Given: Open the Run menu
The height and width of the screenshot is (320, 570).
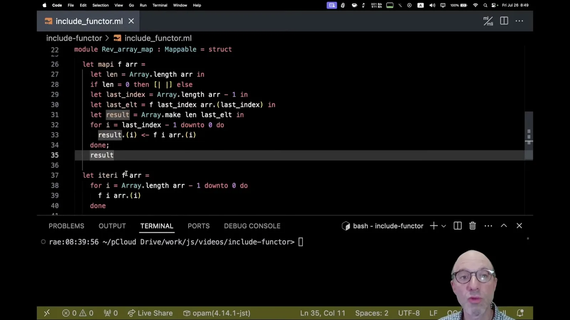Looking at the screenshot, I should click(143, 5).
